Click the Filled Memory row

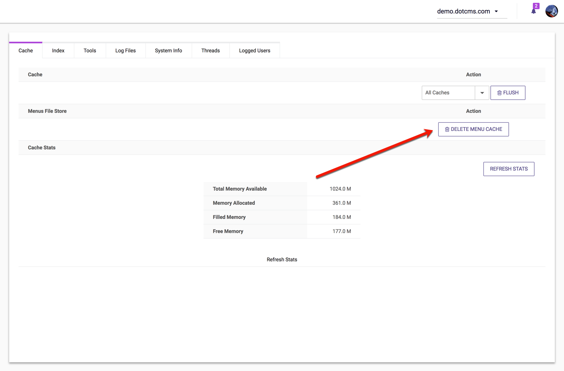coord(282,217)
